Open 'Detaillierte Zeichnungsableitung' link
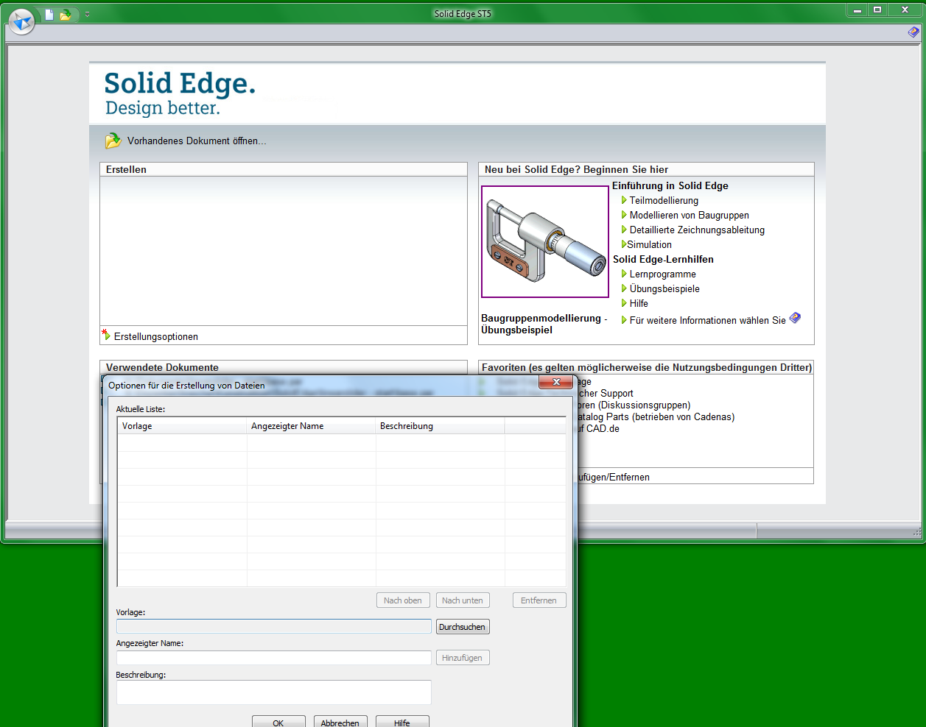 pos(697,230)
